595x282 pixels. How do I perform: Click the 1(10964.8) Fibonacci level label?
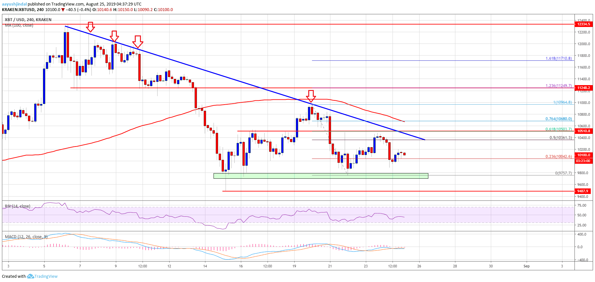point(562,102)
